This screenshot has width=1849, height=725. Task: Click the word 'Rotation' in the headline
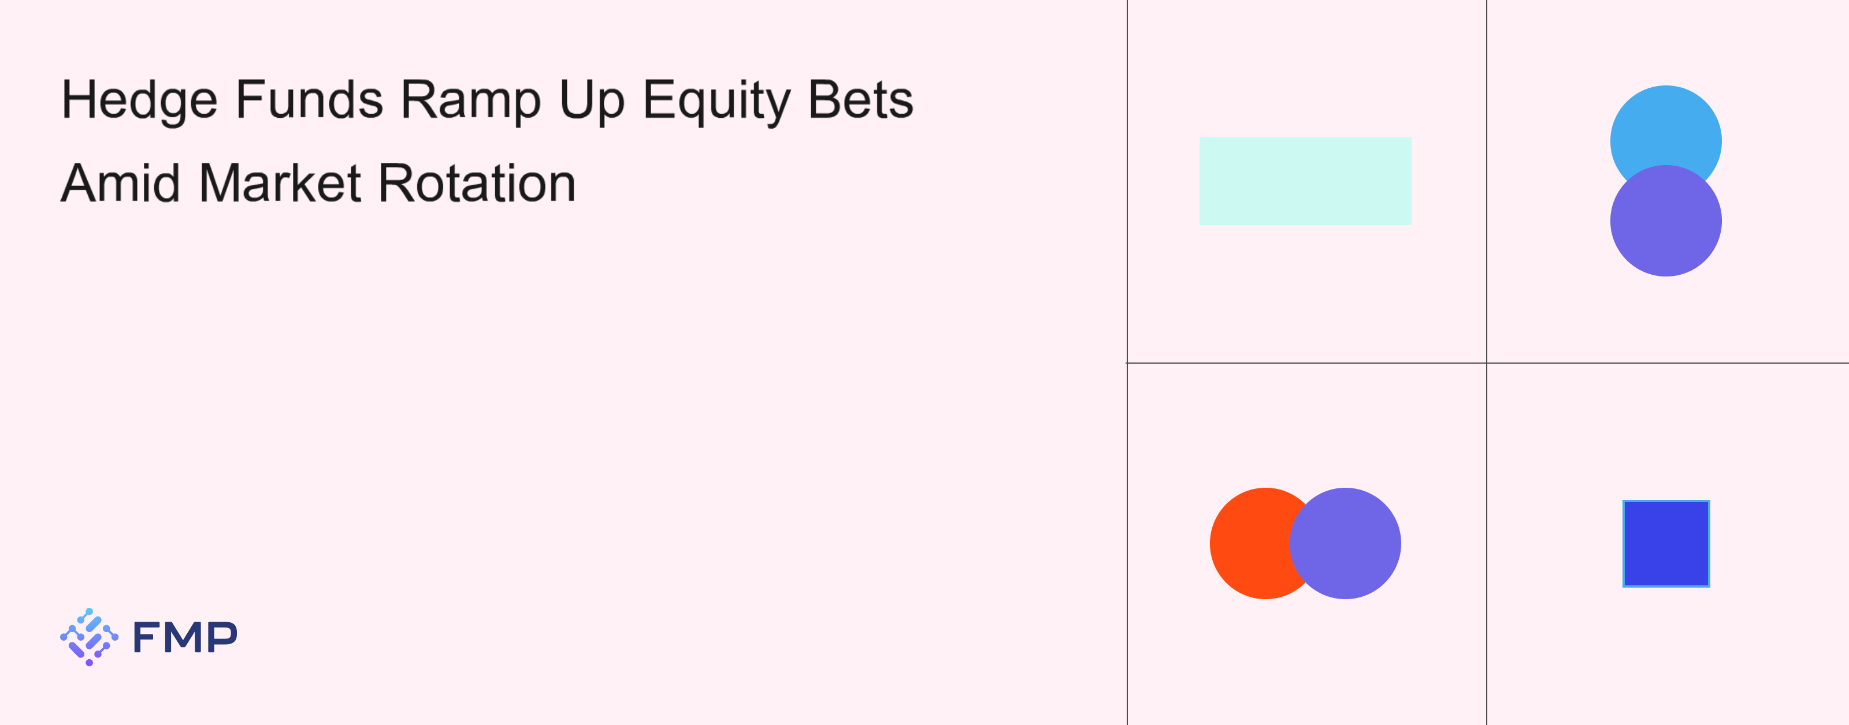[x=477, y=184]
